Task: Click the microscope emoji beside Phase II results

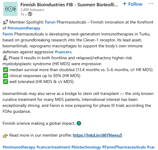Action: pyautogui.click(x=5, y=58)
